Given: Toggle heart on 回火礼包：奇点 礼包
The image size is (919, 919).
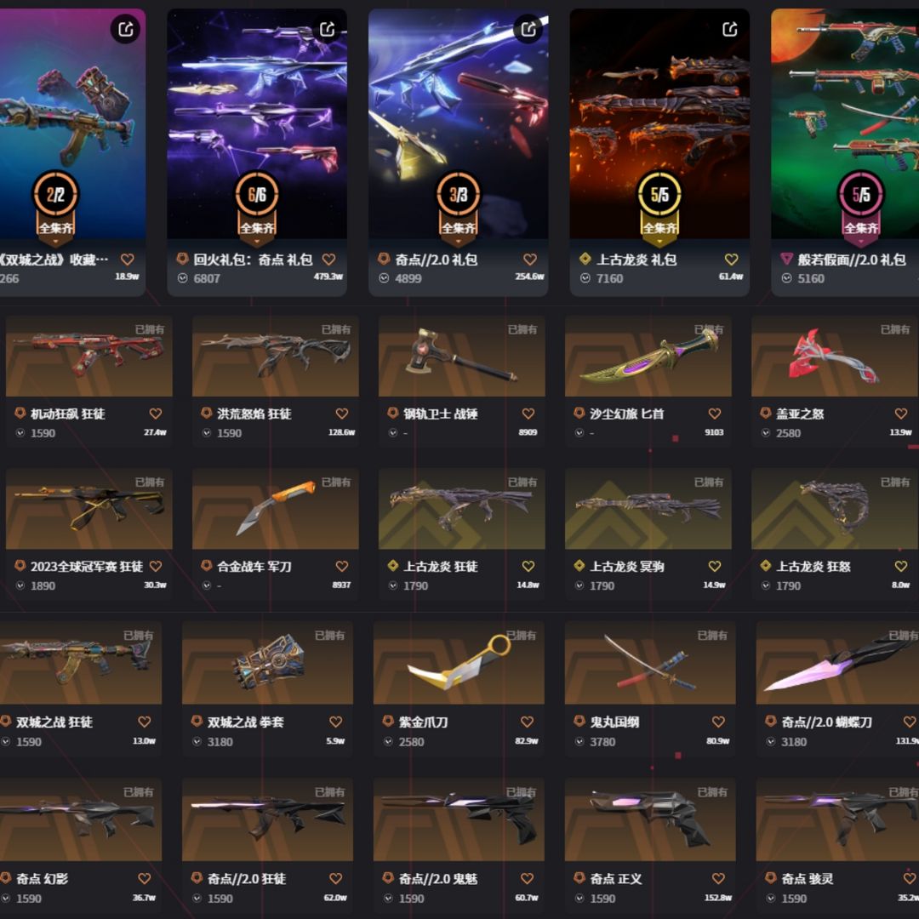Looking at the screenshot, I should [328, 259].
